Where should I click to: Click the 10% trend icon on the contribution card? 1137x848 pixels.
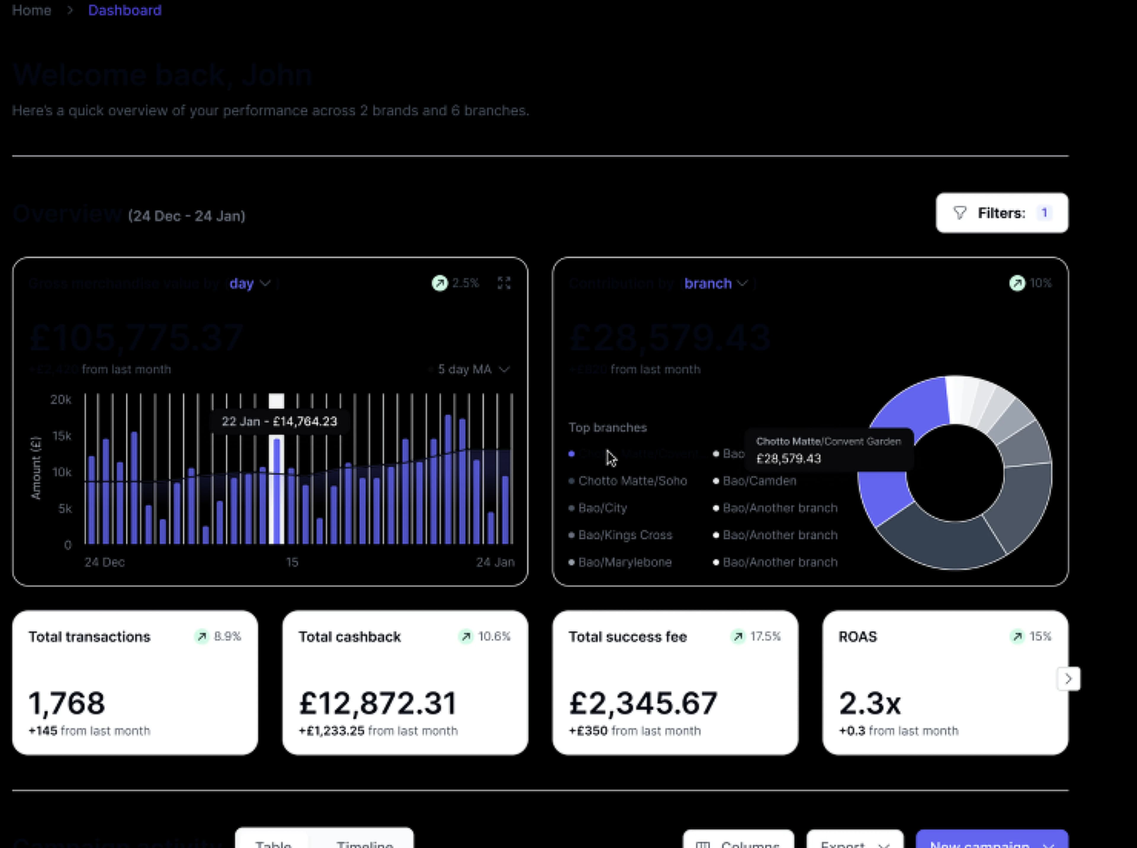(x=1017, y=283)
